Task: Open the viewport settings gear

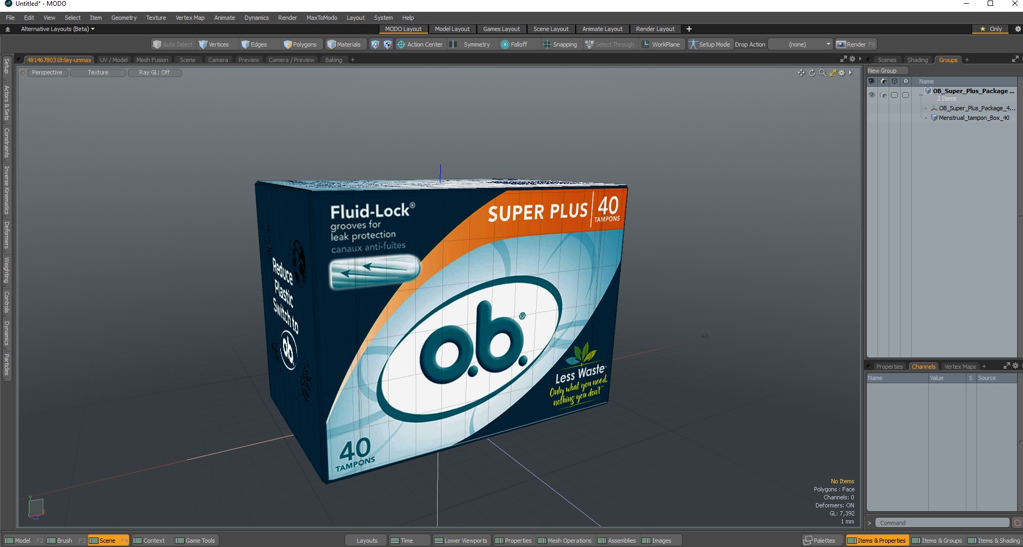Action: [x=842, y=73]
